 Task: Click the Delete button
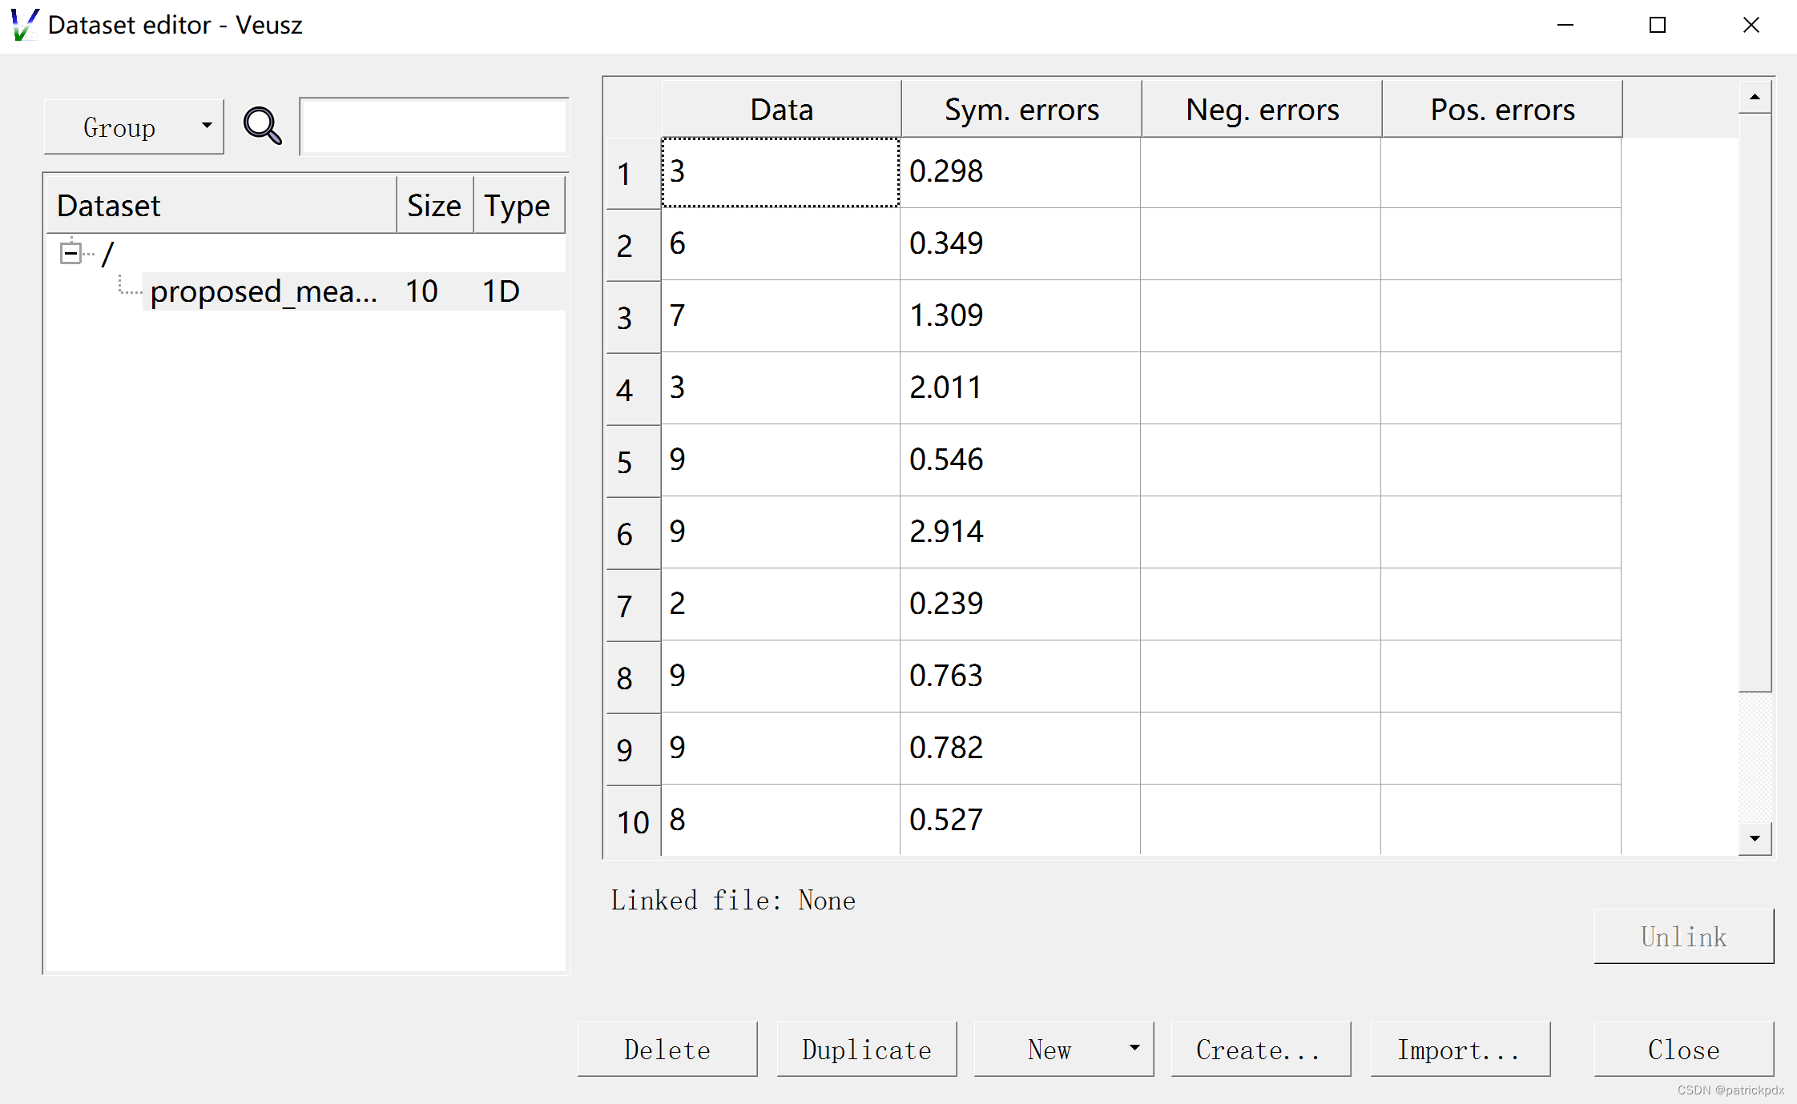[x=667, y=1049]
